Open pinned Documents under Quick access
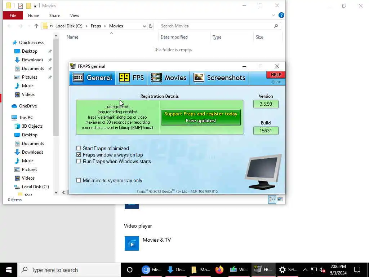 [x=33, y=69]
